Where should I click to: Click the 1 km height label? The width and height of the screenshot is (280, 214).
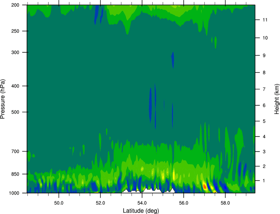[264, 181]
